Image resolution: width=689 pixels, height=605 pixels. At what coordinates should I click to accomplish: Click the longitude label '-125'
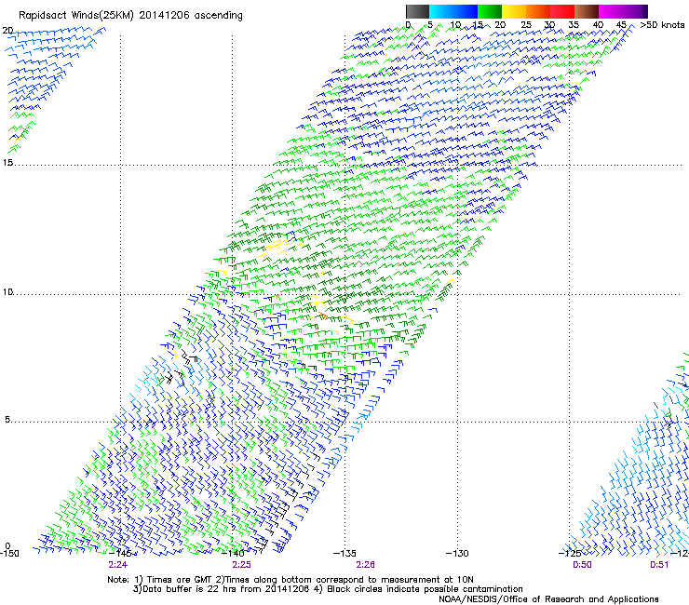[570, 554]
